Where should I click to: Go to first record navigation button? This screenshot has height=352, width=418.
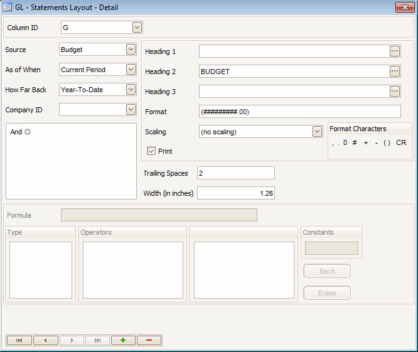[x=19, y=340]
